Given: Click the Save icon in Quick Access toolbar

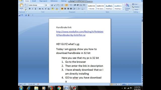Looking at the screenshot, I should [19, 15].
